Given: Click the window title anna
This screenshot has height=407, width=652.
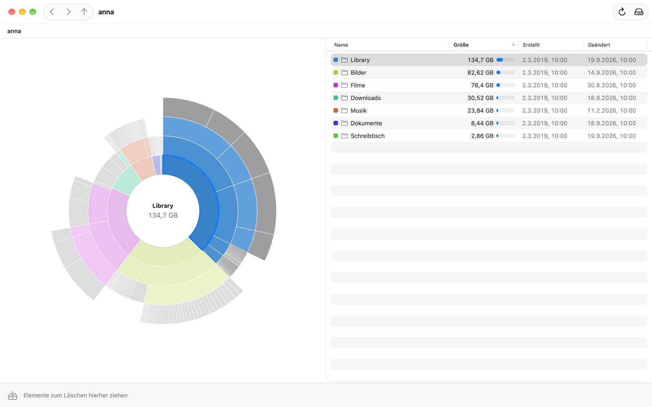Looking at the screenshot, I should coord(106,12).
